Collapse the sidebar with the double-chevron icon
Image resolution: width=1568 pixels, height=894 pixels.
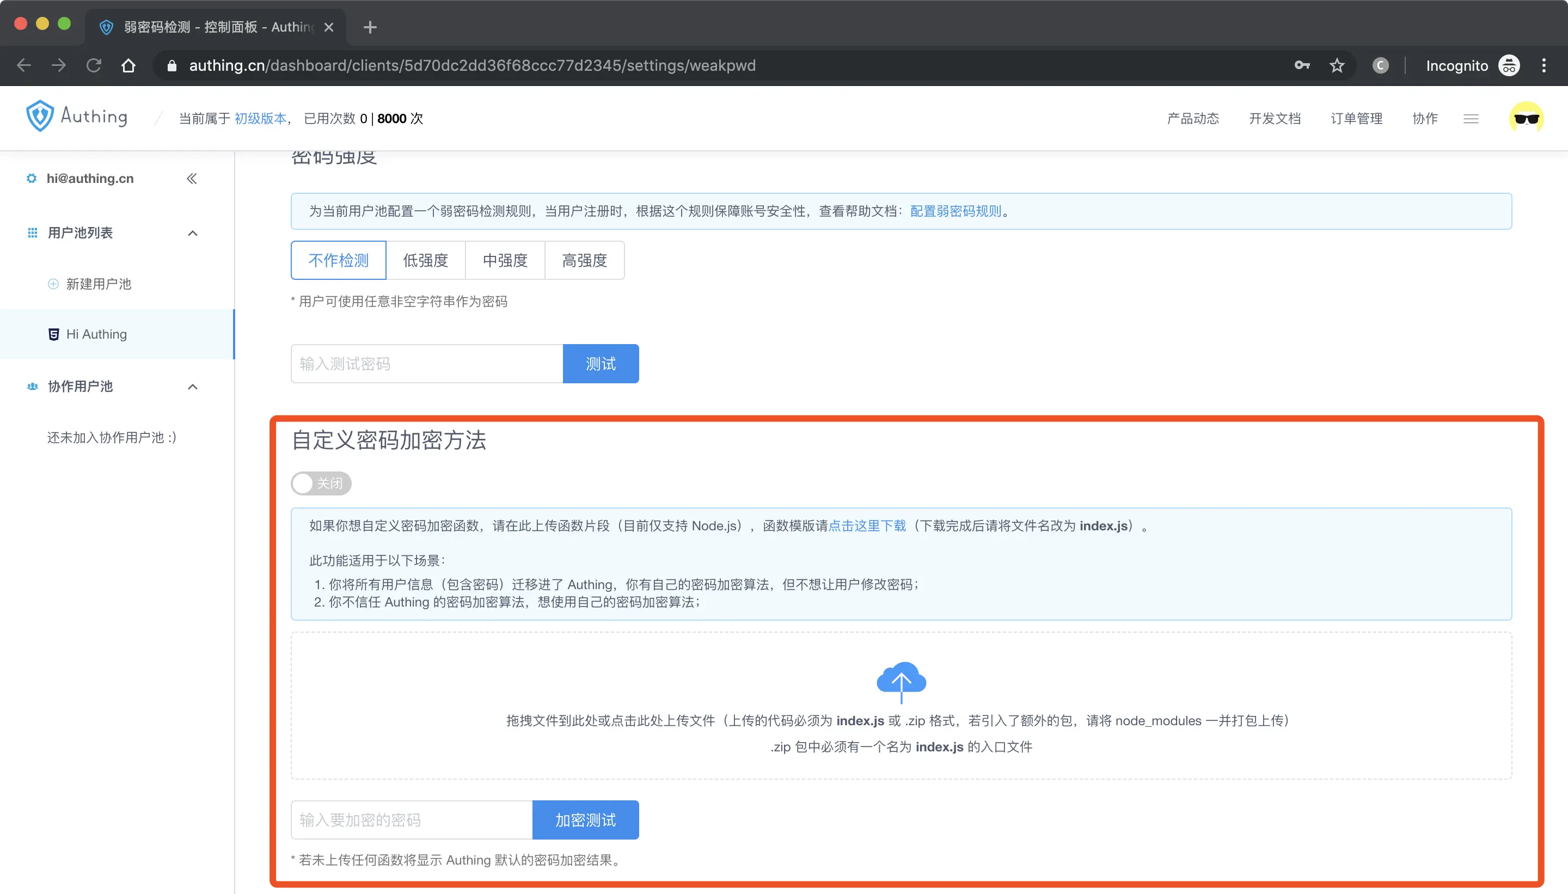click(x=192, y=179)
